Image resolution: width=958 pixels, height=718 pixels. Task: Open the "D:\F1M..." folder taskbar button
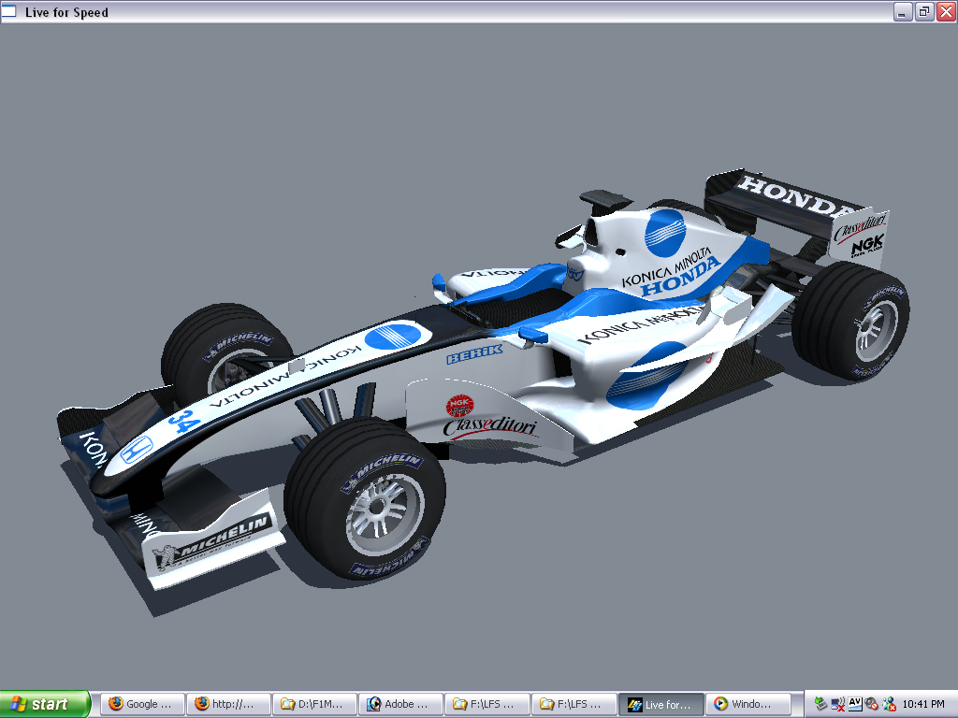click(x=314, y=704)
